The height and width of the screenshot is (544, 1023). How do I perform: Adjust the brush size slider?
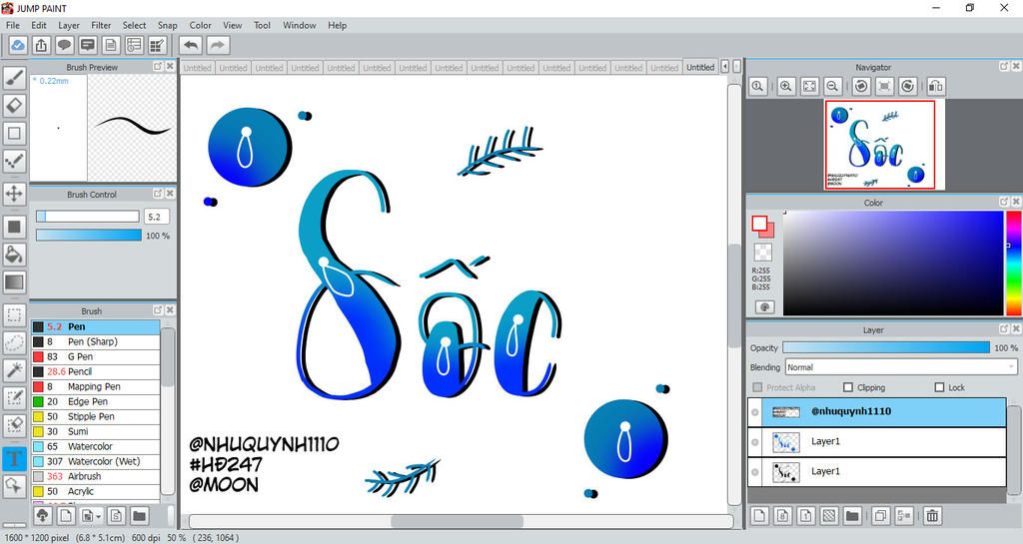click(x=88, y=217)
